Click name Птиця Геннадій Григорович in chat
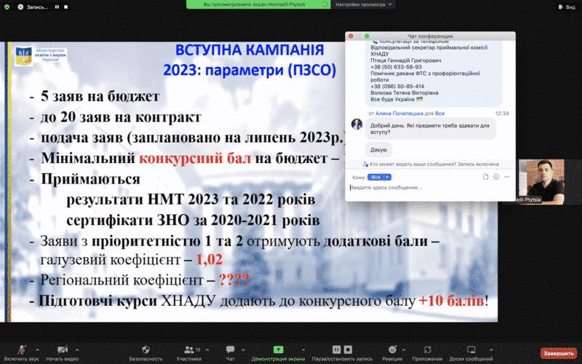This screenshot has height=364, width=582. (406, 60)
